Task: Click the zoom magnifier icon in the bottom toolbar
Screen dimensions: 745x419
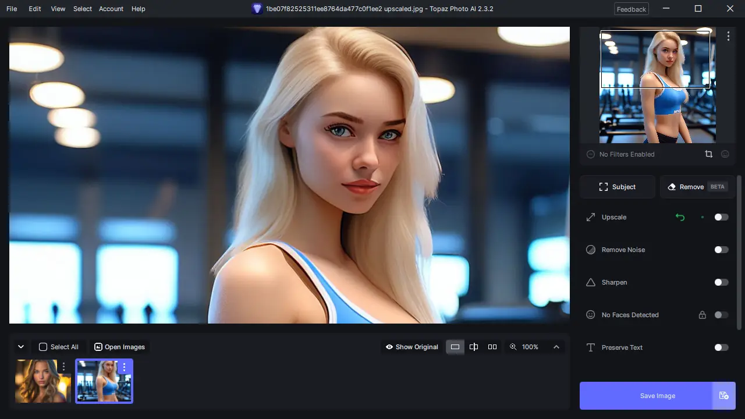Action: tap(513, 347)
